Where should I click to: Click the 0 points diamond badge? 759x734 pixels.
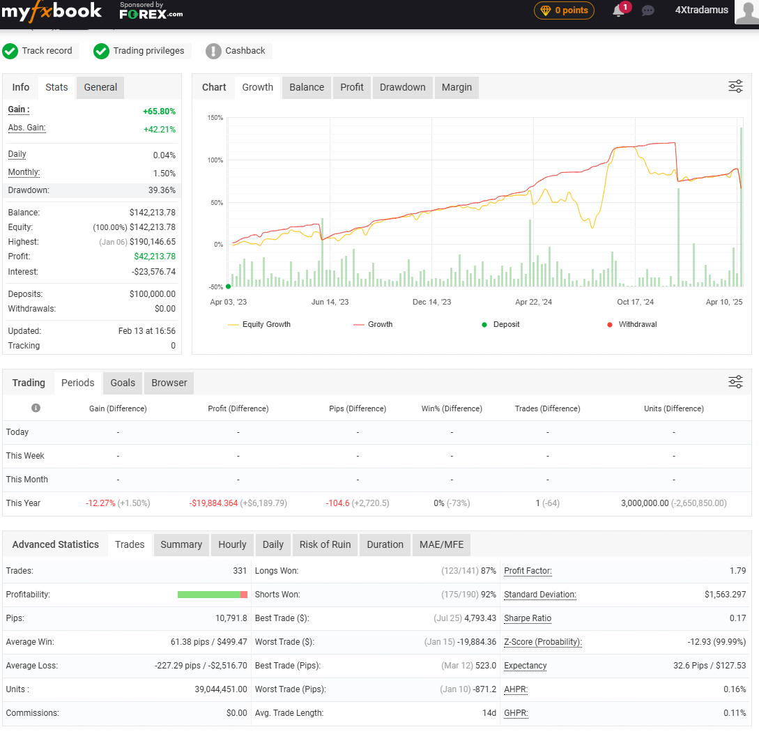click(564, 10)
